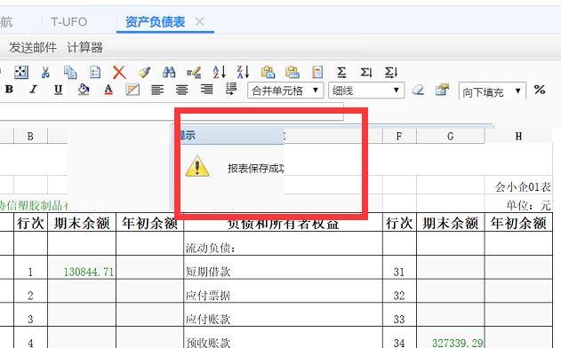Select the format painter brush icon
The width and height of the screenshot is (561, 348).
pyautogui.click(x=144, y=72)
